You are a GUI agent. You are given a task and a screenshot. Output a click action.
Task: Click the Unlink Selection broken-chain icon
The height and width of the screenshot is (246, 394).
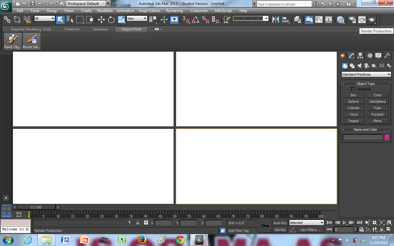[17, 20]
